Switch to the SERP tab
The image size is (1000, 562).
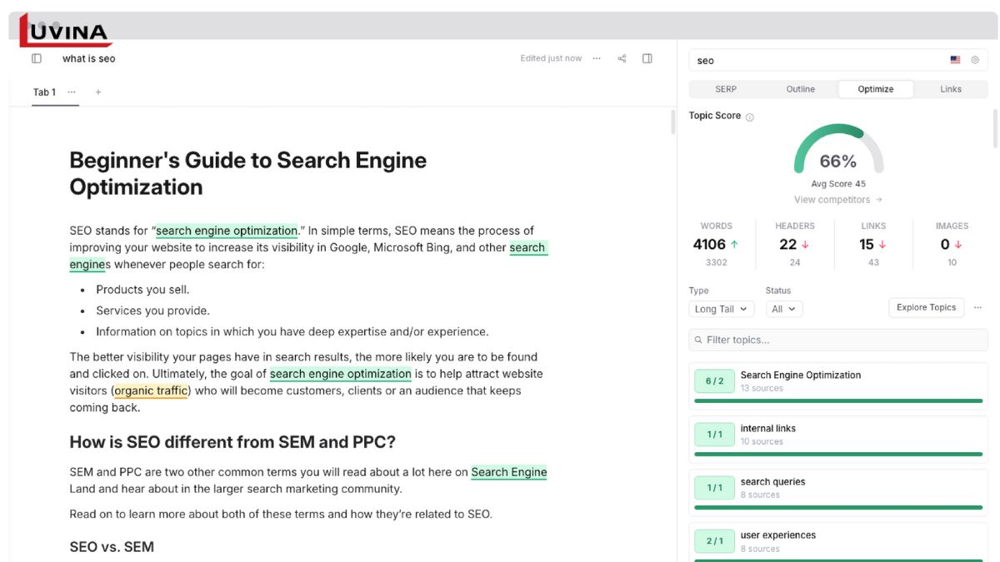(726, 89)
